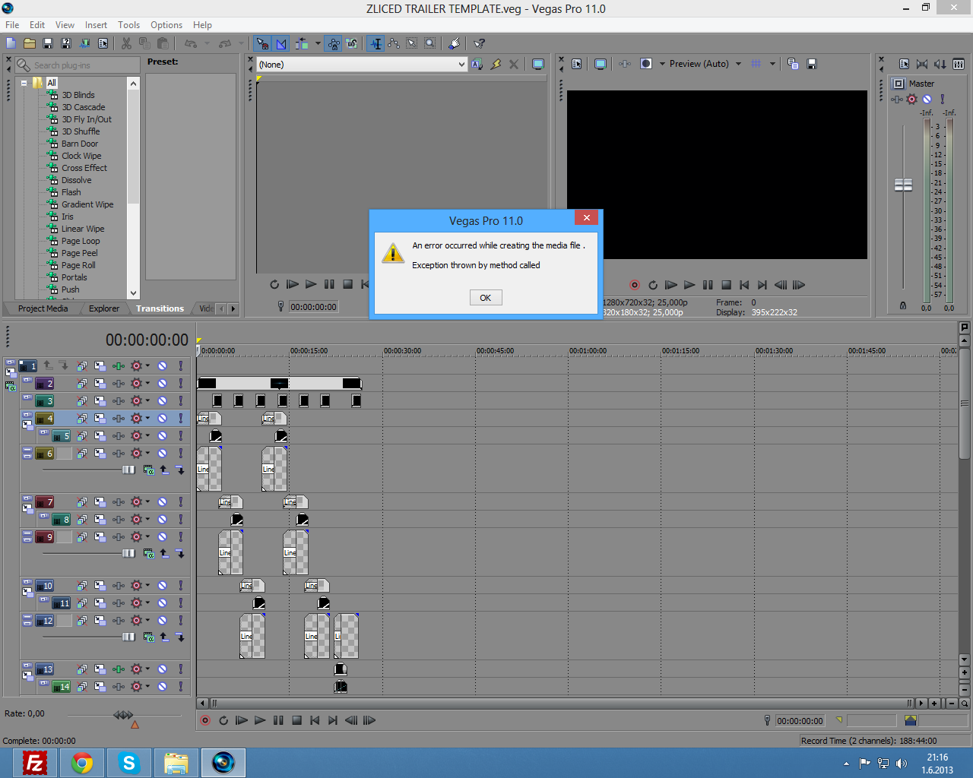Open the Auto Ripple mode dropdown
The width and height of the screenshot is (973, 778).
point(318,43)
